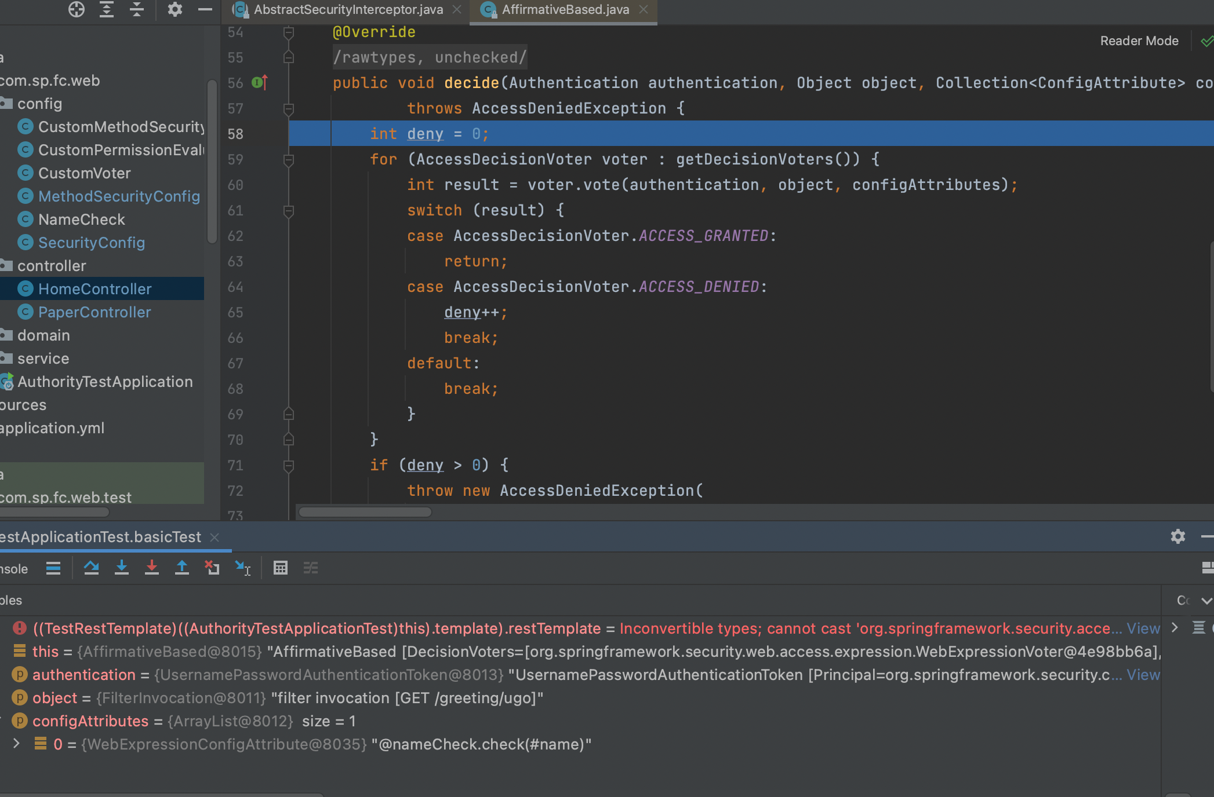Open the Evaluate Expression calculator icon

click(x=281, y=568)
